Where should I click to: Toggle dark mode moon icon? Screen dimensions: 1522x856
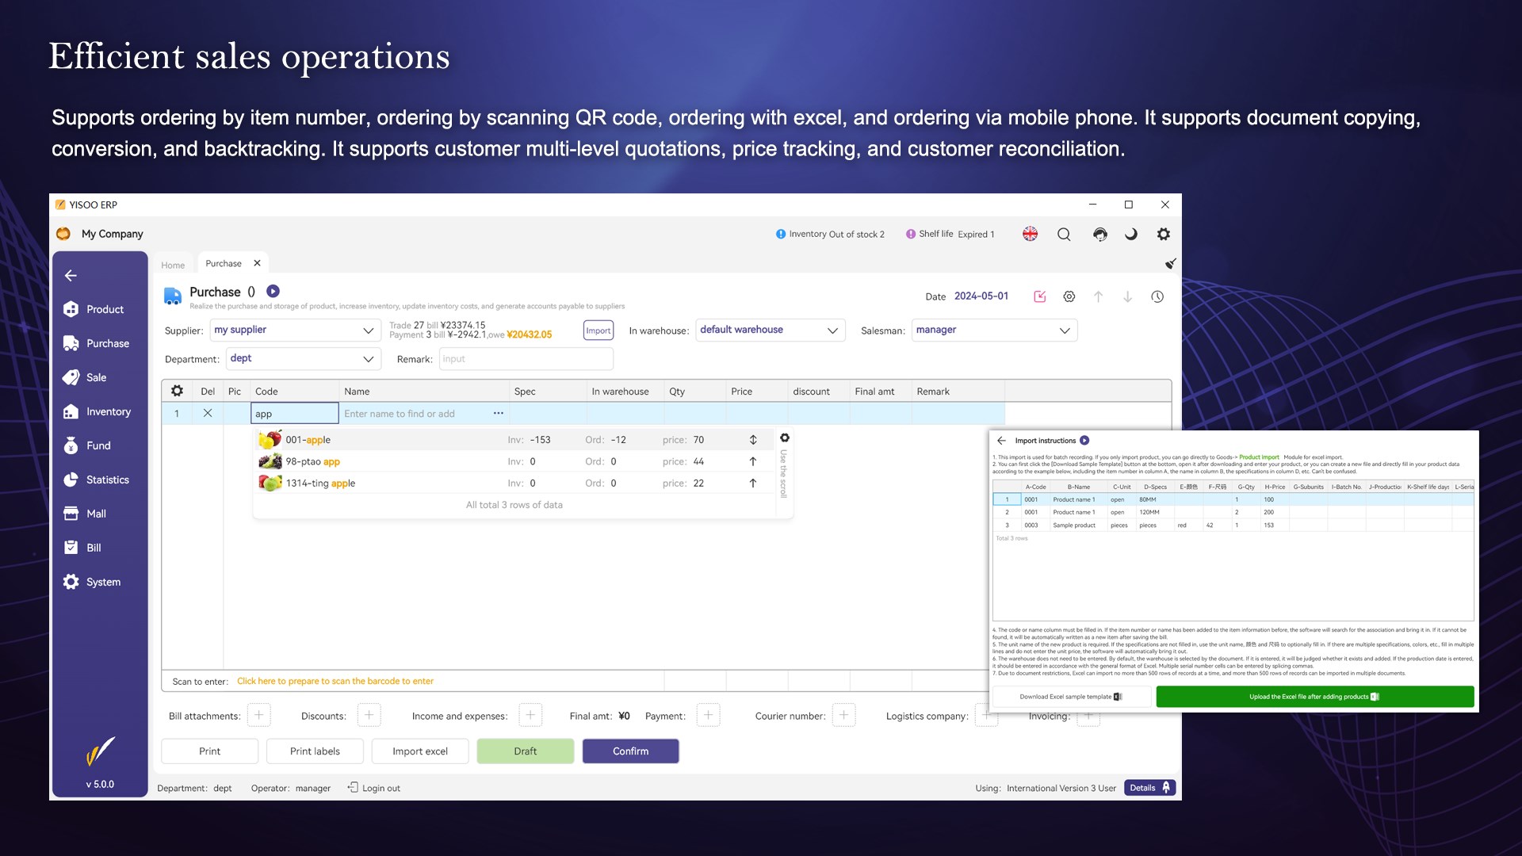(1131, 234)
